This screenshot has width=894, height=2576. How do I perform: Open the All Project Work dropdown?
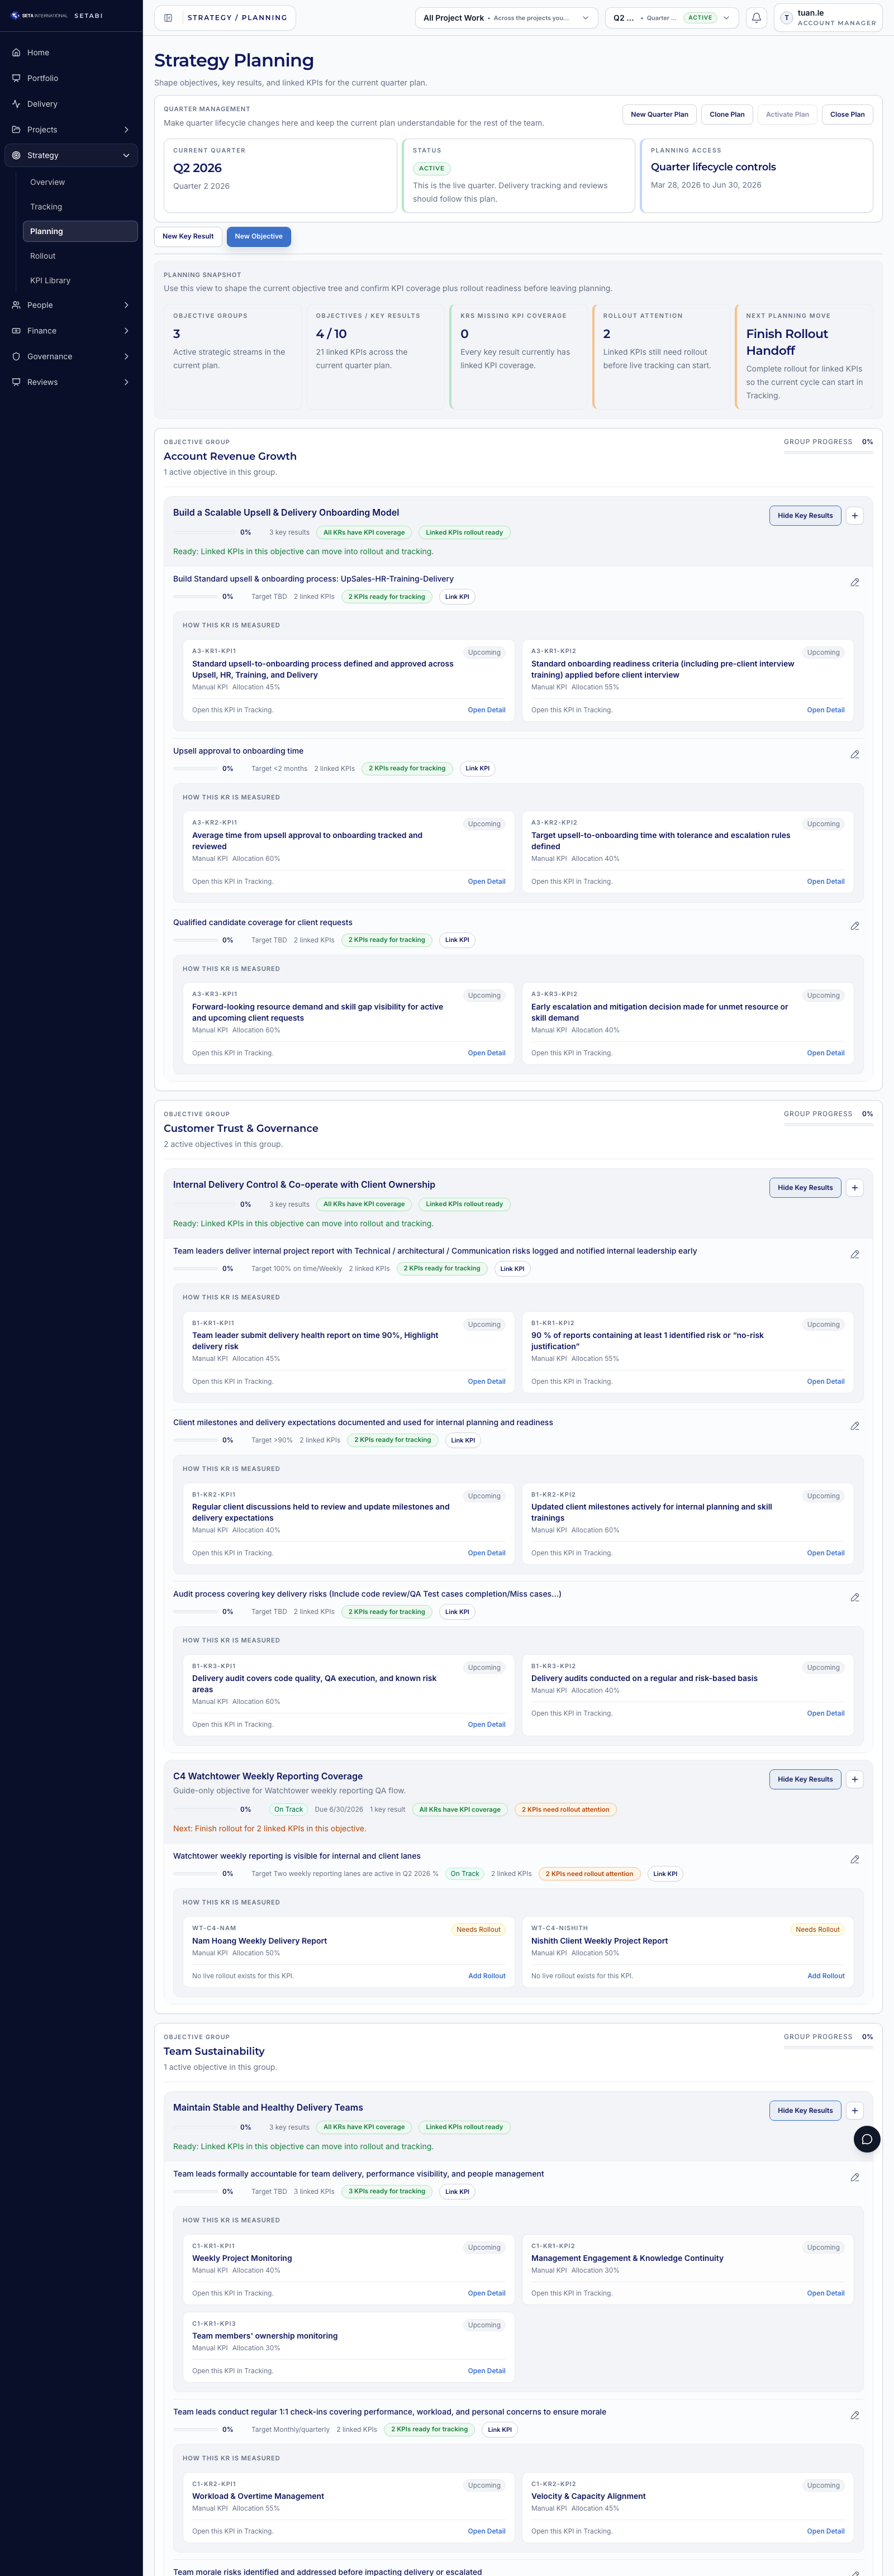tap(506, 17)
